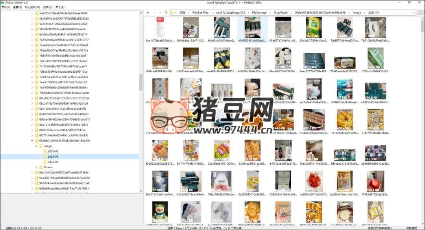Open the 文件(F) menu
Viewport: 425px width, 230px height.
6,7
